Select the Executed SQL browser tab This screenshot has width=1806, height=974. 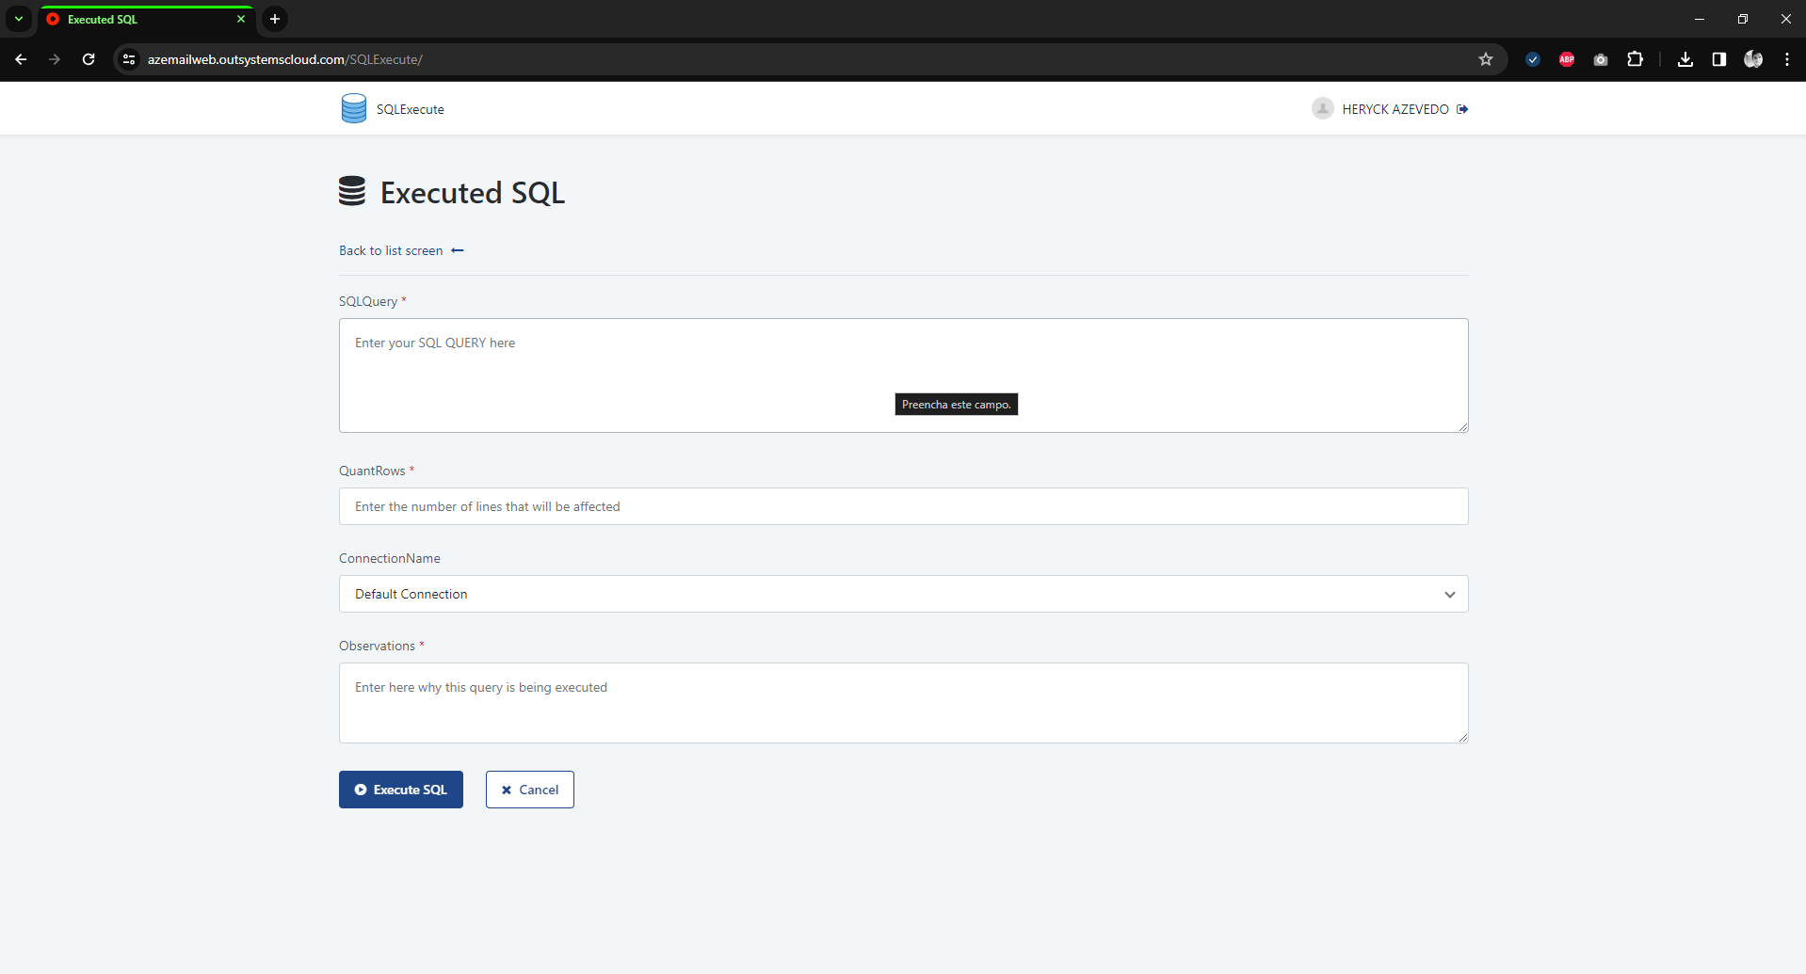coord(146,19)
